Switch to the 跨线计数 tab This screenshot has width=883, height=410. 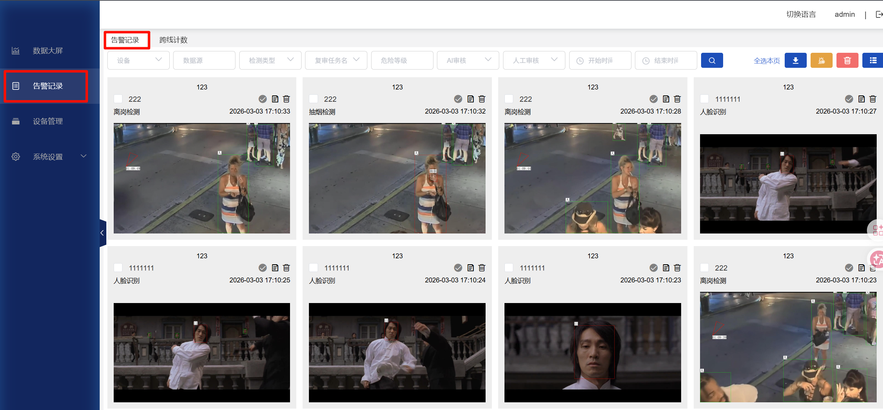point(174,40)
